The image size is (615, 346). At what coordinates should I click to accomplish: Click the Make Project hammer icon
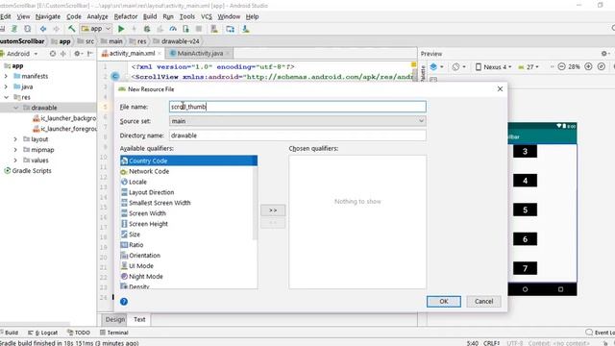(x=71, y=29)
